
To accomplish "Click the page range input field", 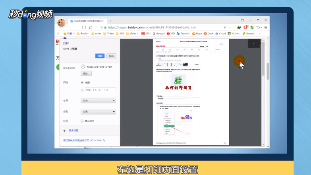I will 100,90.
